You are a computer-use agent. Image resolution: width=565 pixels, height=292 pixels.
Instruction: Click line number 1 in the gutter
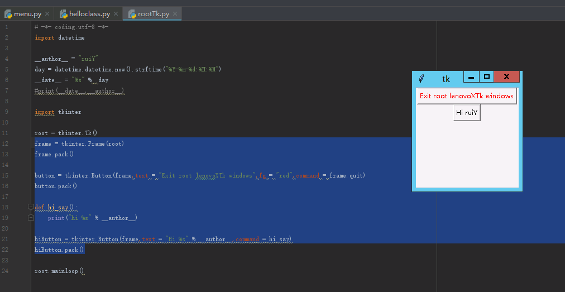(x=7, y=27)
